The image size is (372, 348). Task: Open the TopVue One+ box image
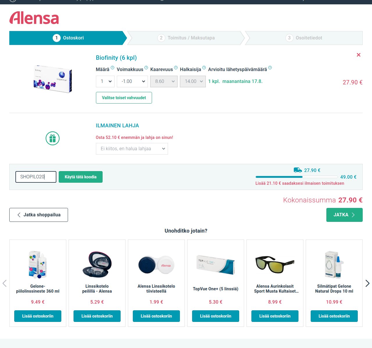point(216,264)
